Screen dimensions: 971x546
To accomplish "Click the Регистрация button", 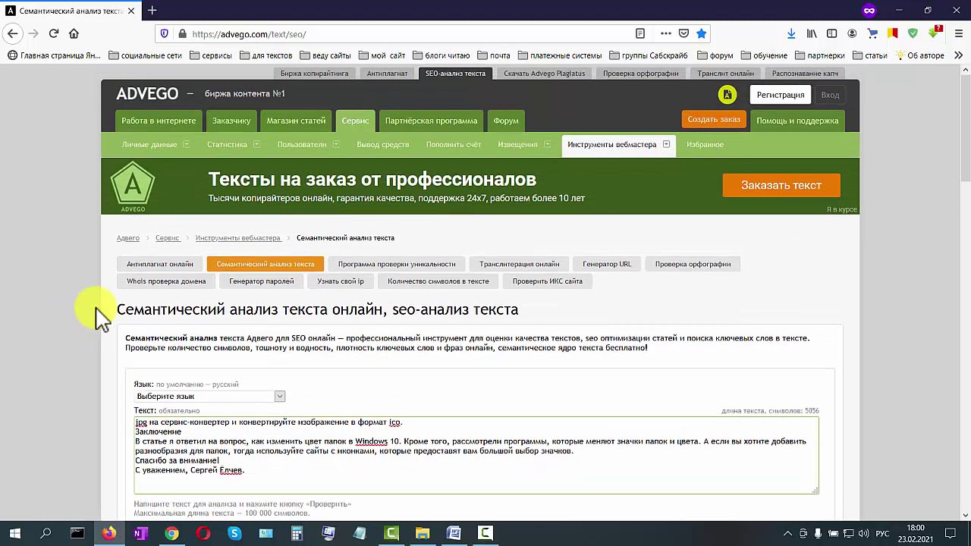I will click(780, 95).
